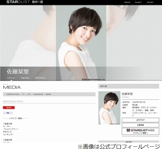This screenshot has height=149, width=162.
Task: Click the BOOK filter in the media bar
Action: (49, 94)
